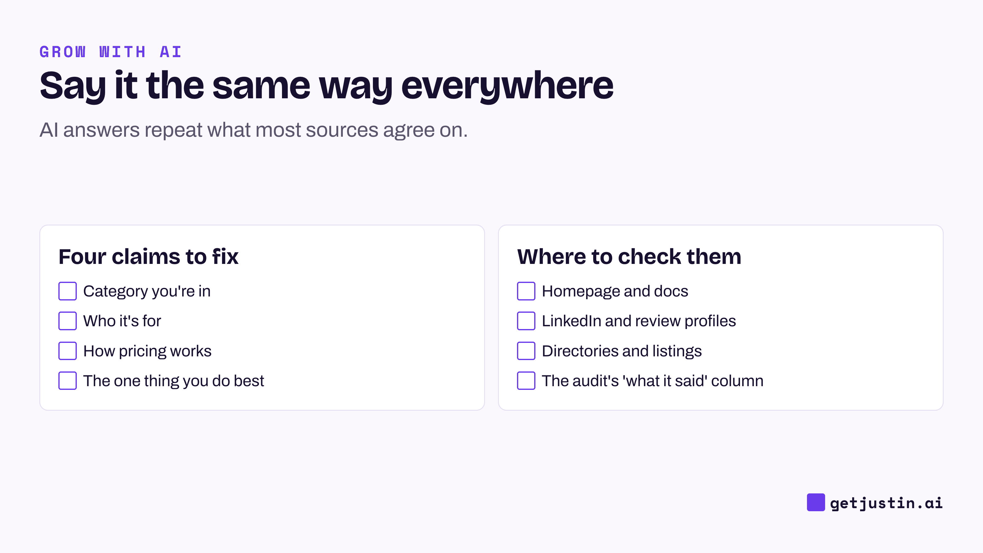
Task: Click the 'Four claims to fix' heading
Action: point(148,257)
